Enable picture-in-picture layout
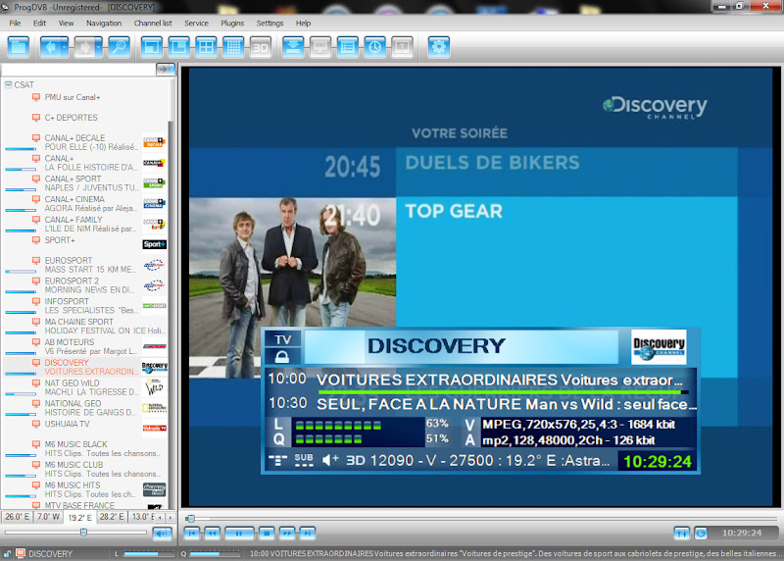Viewport: 784px width, 561px height. (179, 47)
